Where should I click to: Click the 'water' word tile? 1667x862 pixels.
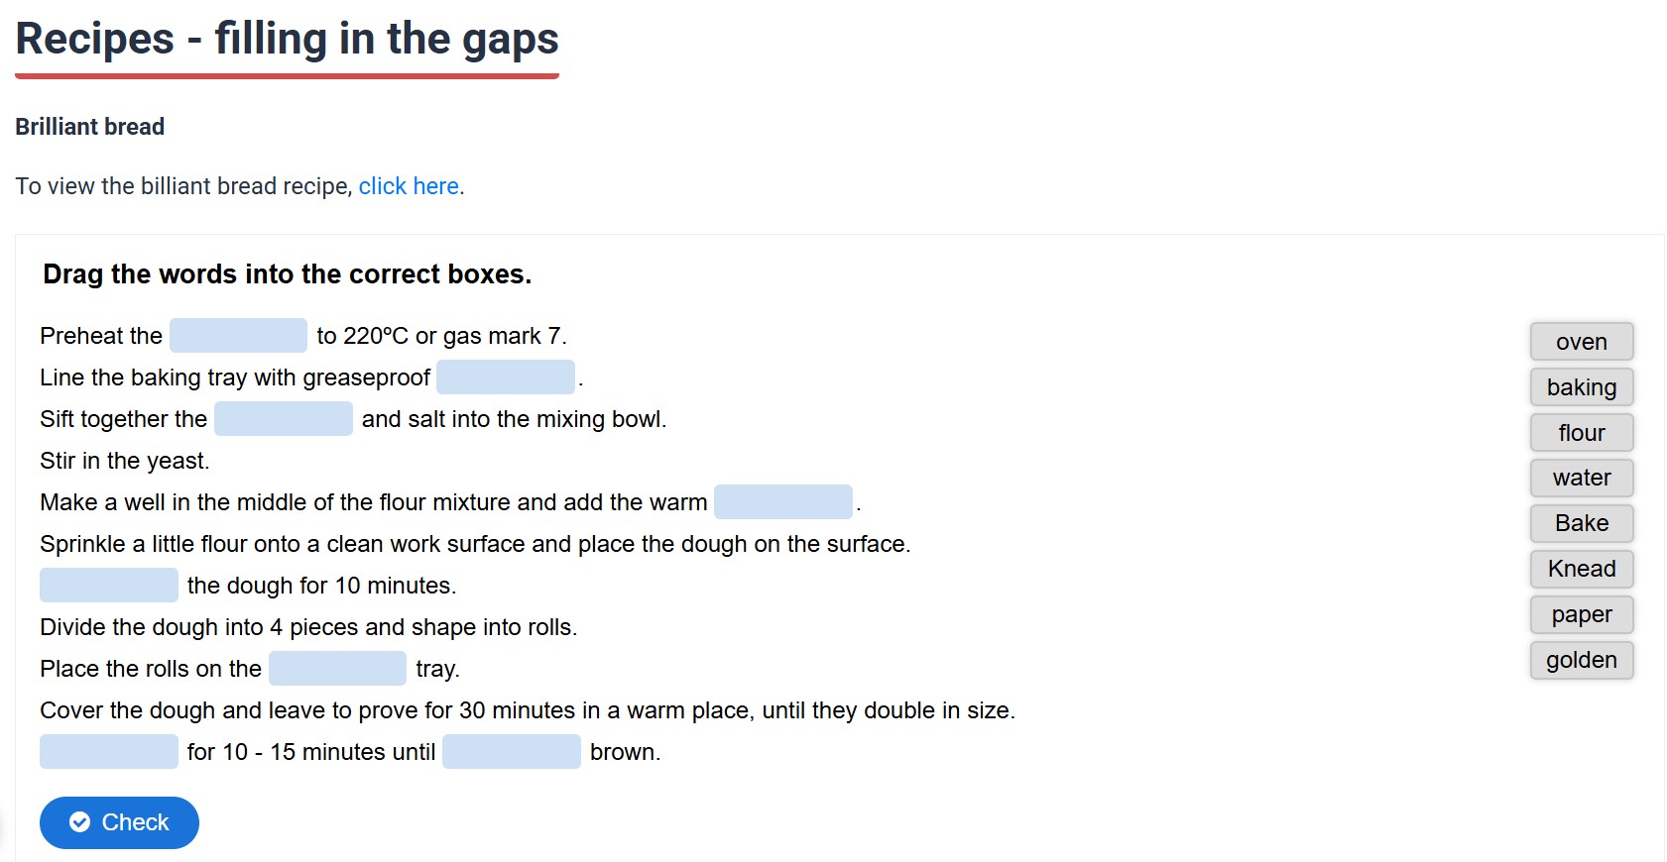pyautogui.click(x=1581, y=478)
